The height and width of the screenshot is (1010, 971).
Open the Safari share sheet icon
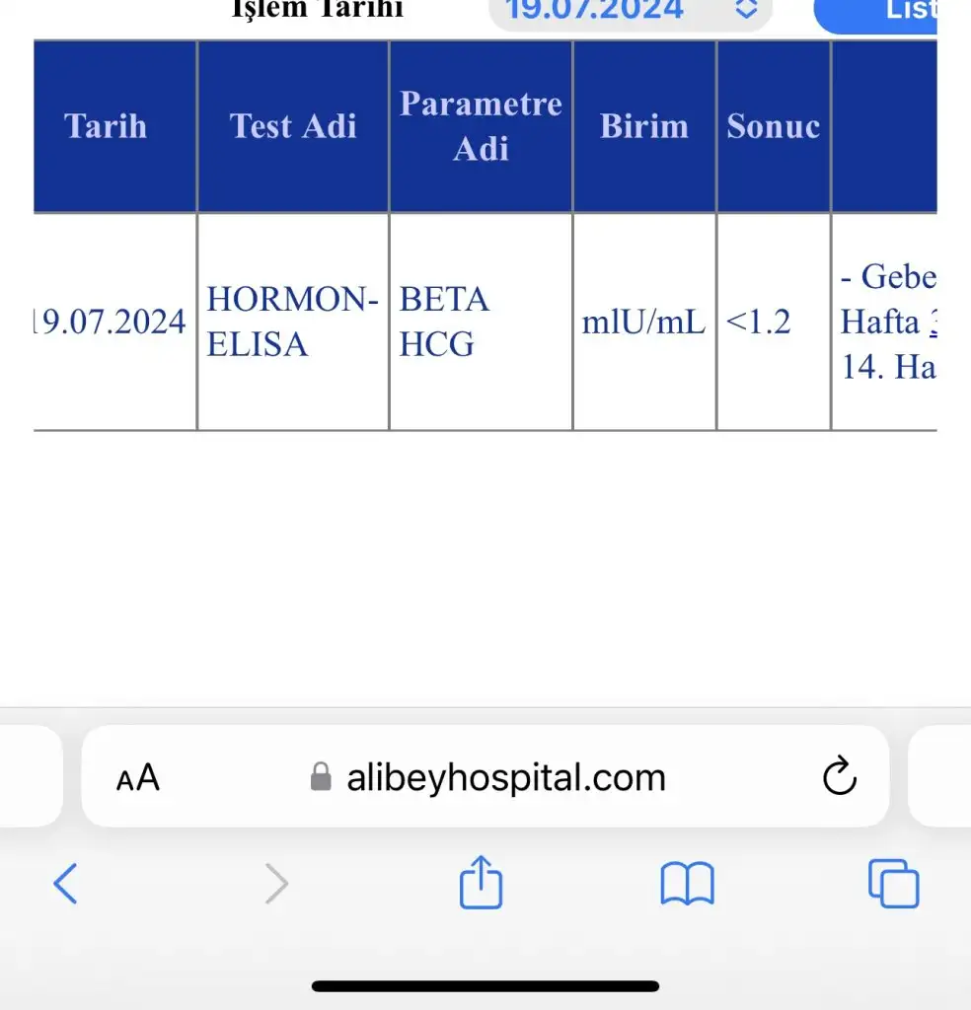482,883
